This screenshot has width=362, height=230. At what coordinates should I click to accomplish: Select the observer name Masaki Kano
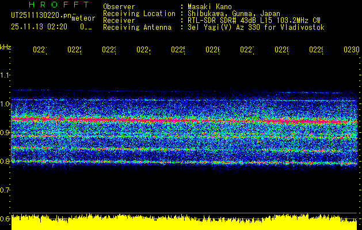(209, 7)
